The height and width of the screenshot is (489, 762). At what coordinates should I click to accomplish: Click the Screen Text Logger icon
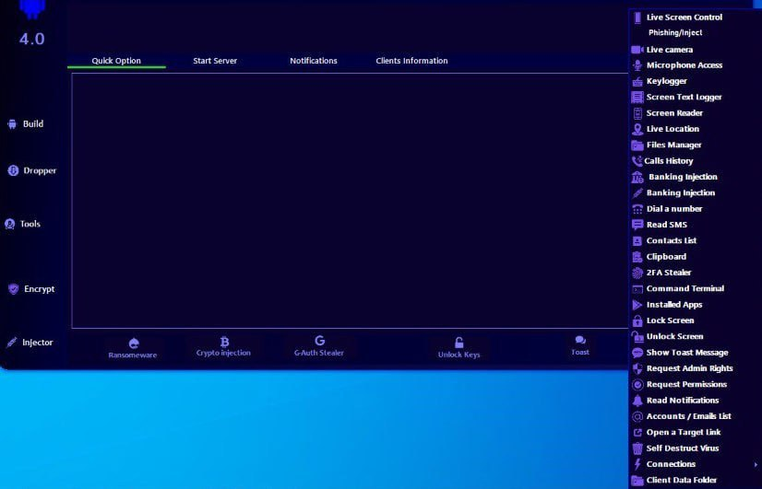[637, 98]
